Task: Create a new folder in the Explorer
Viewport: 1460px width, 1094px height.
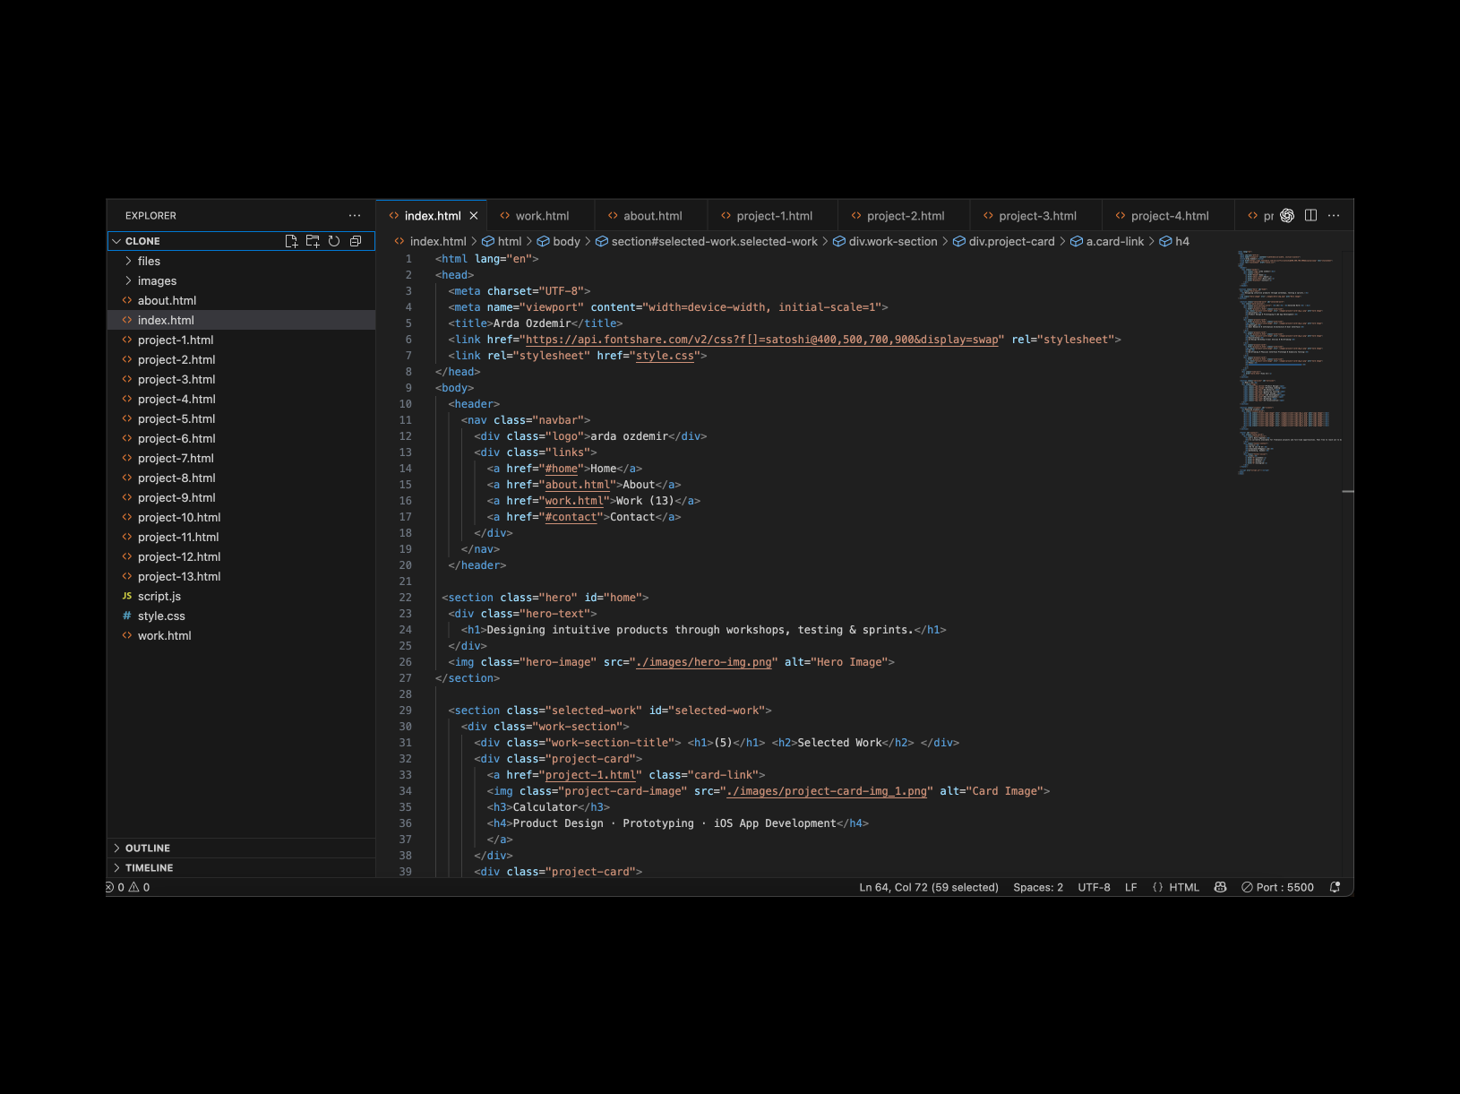Action: [313, 240]
